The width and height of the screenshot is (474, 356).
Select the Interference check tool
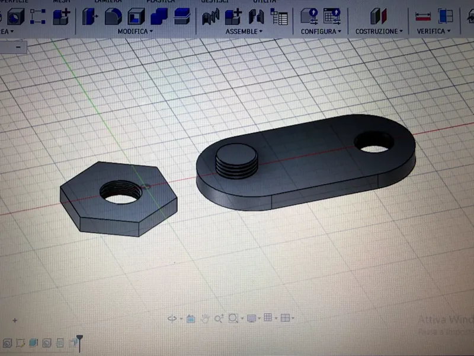[446, 17]
